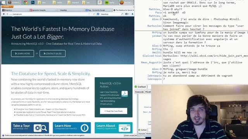Click the search magnifier icon
The image size is (248, 139).
122,14
